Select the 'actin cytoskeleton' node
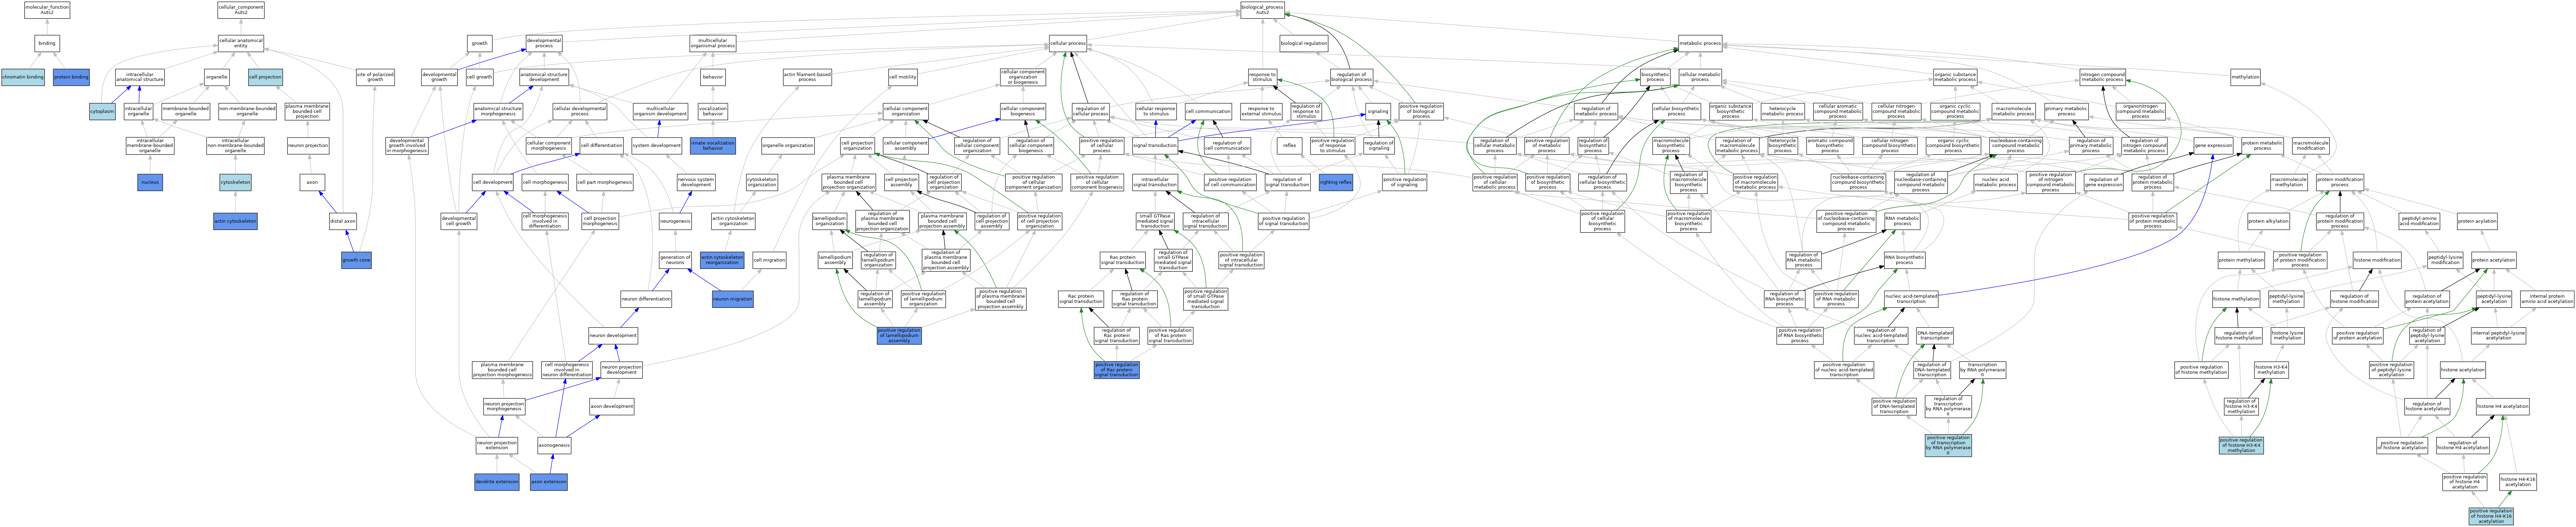The width and height of the screenshot is (2576, 527). [235, 221]
